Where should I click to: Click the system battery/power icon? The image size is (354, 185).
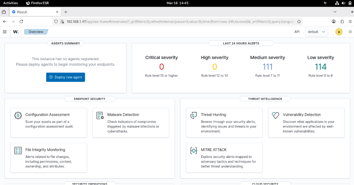(350, 3)
